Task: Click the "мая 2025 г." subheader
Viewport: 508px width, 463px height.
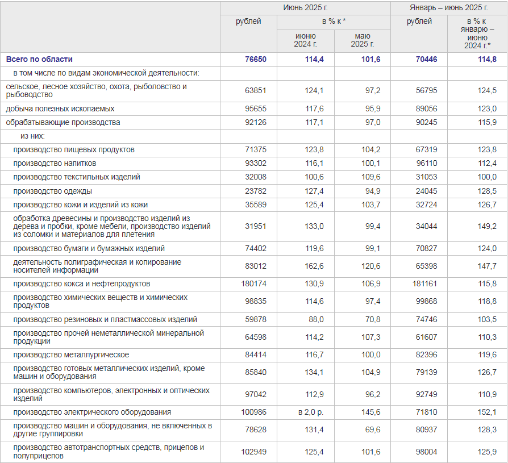Action: pos(362,40)
